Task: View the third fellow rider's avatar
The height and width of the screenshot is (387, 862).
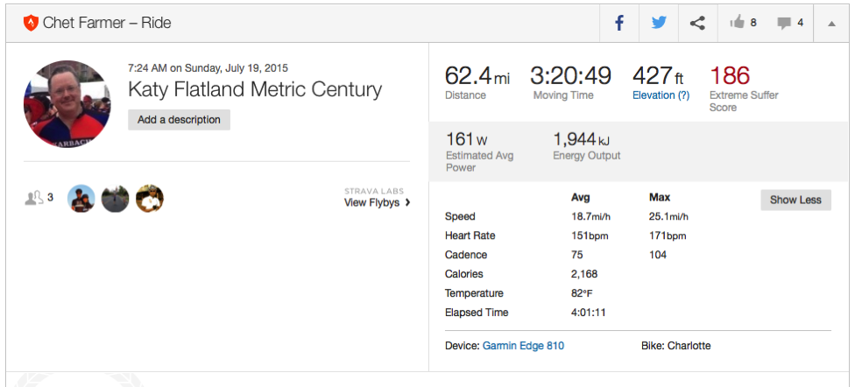Action: pos(150,199)
